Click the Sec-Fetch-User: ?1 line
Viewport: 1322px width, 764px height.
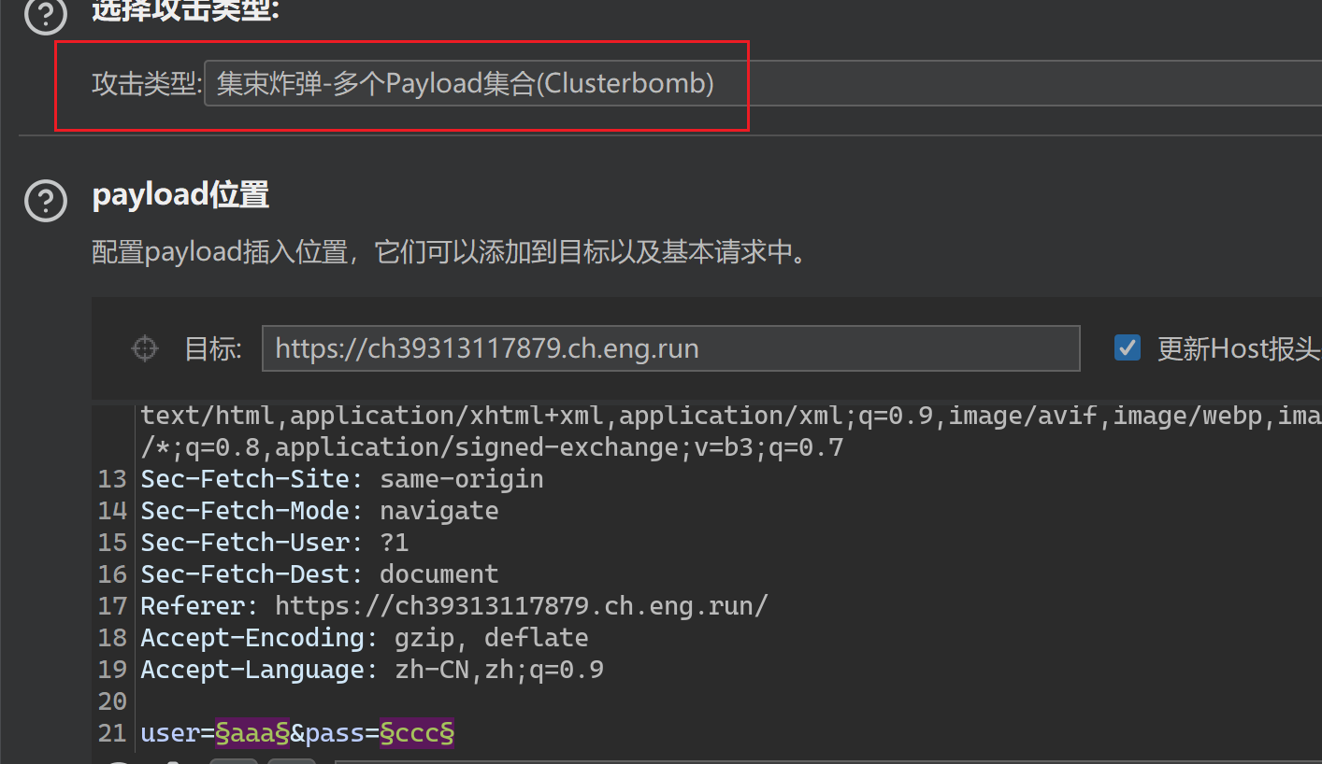click(275, 543)
